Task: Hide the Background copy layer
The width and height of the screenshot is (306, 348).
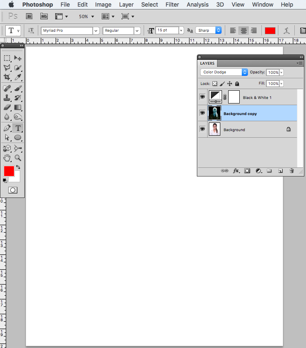Action: tap(202, 113)
